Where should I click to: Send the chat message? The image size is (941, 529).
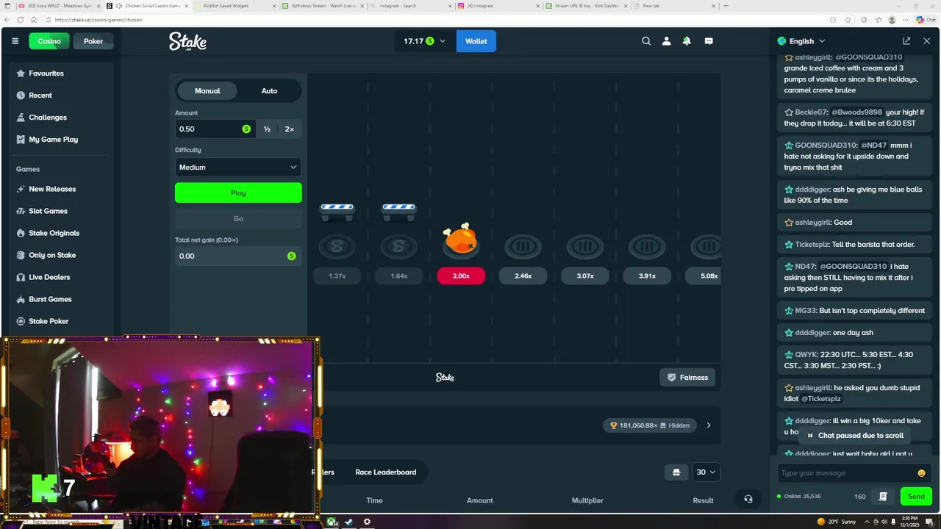(x=916, y=497)
